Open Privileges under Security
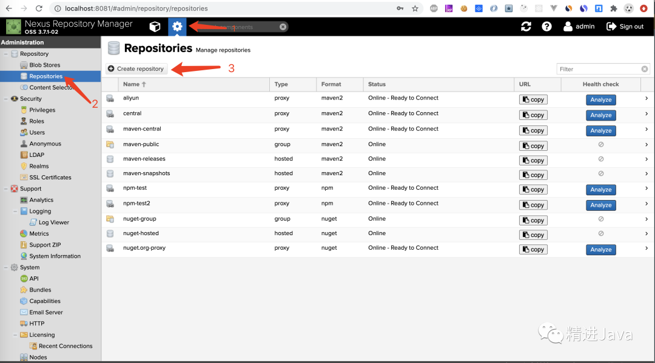 [x=42, y=110]
